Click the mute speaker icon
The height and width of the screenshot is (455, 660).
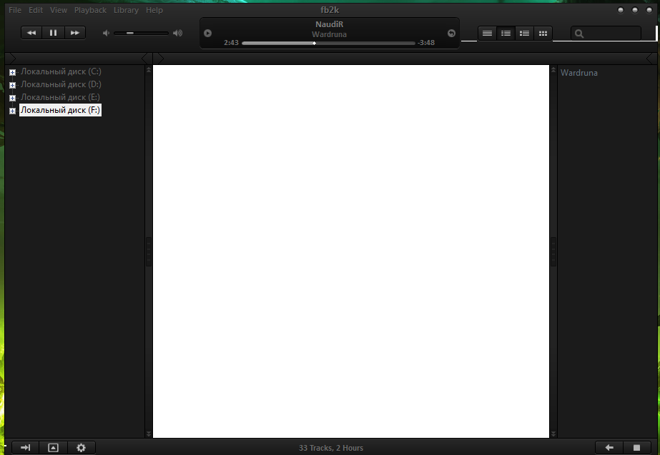pyautogui.click(x=106, y=33)
